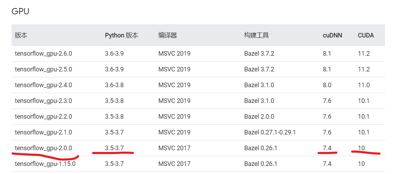Click the CUDA column header
The height and width of the screenshot is (174, 398).
coord(366,35)
